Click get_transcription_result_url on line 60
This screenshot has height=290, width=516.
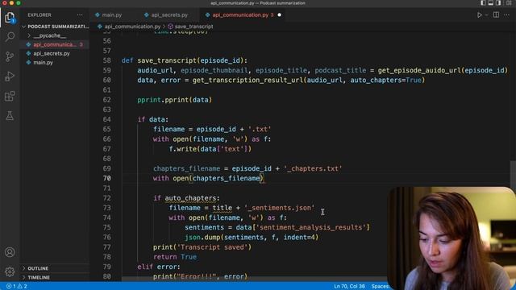click(248, 81)
